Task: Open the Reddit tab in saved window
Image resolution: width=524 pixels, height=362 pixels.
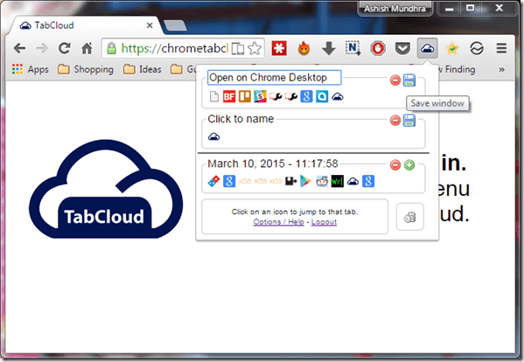Action: click(x=322, y=181)
